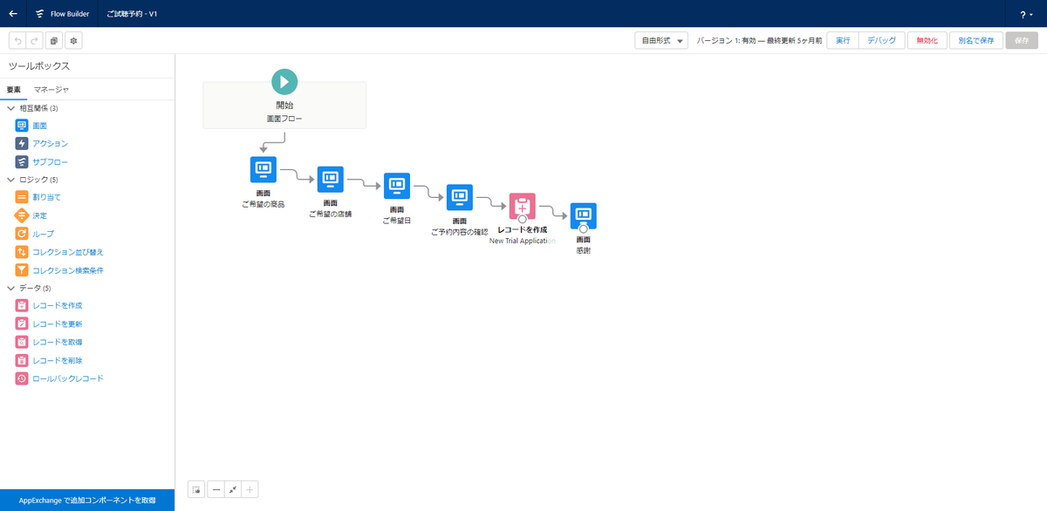Image resolution: width=1047 pixels, height=511 pixels.
Task: Select the レコードを更新 toolbox icon
Action: pos(22,324)
